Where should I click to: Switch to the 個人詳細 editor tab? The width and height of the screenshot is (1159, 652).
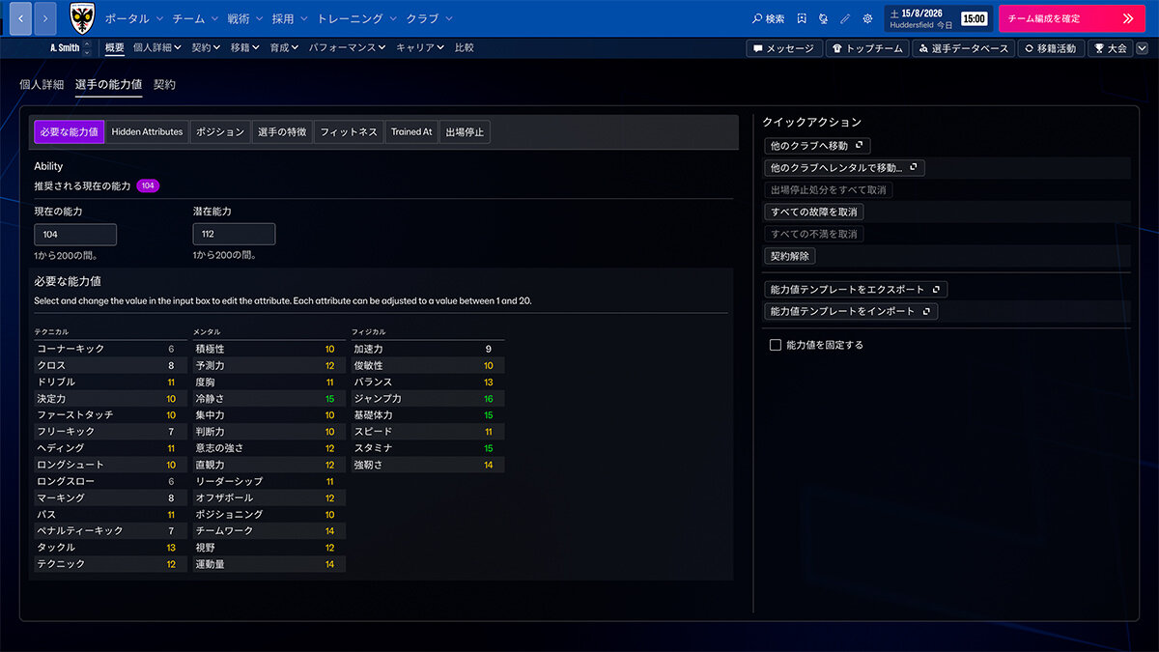42,85
